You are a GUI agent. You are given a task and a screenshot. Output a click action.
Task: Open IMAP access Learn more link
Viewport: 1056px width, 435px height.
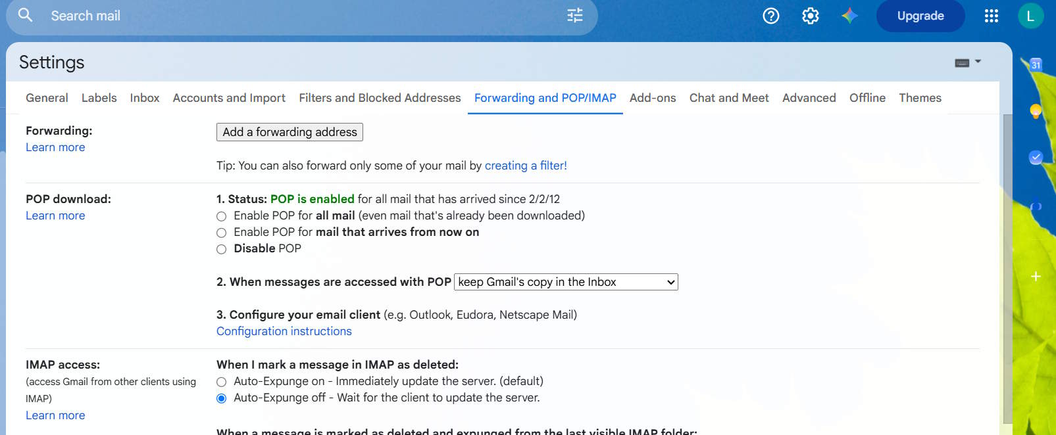point(55,415)
